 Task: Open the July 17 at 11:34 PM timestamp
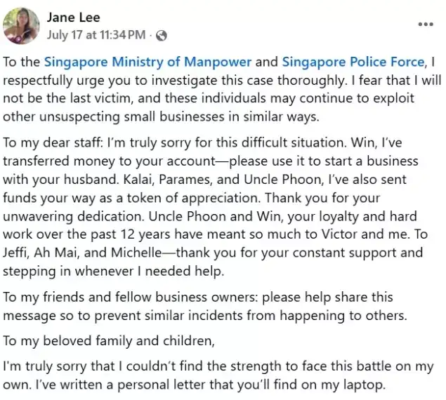tap(96, 35)
